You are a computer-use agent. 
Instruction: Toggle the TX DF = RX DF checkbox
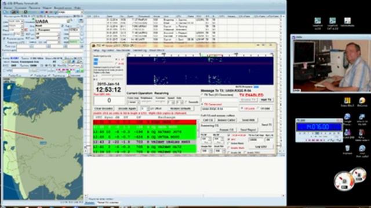tap(229, 135)
